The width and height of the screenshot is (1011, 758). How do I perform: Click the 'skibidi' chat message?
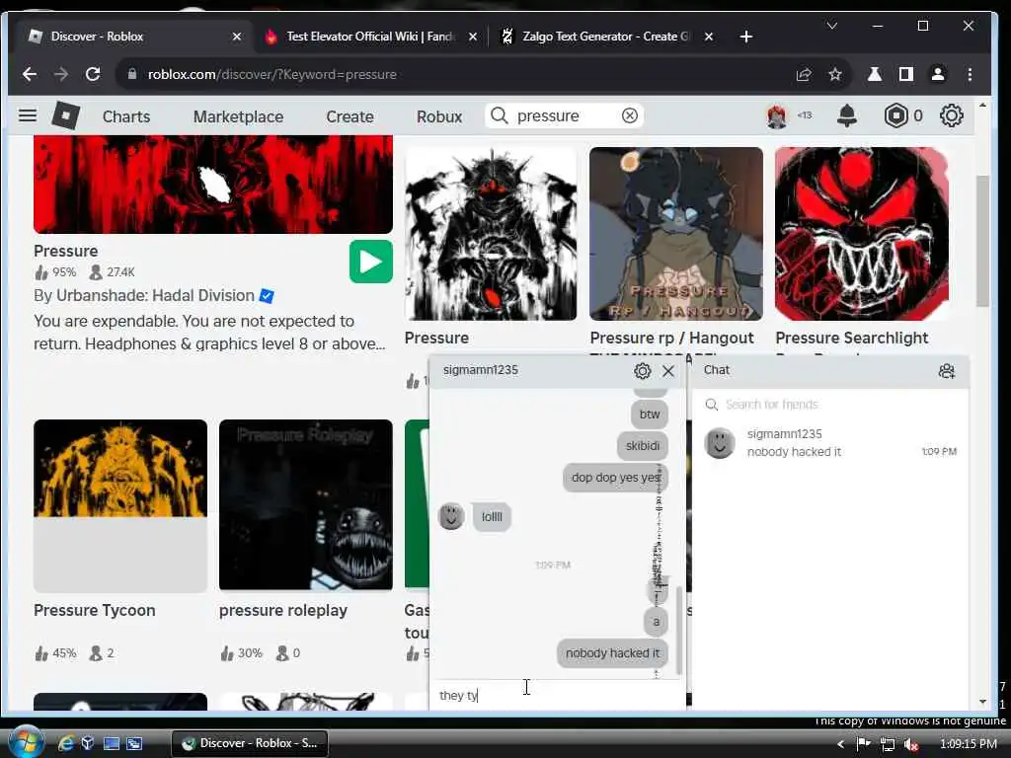pos(642,445)
